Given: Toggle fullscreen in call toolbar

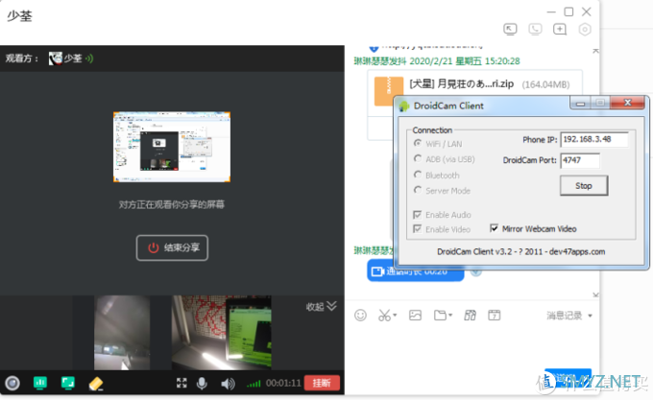Looking at the screenshot, I should 181,383.
